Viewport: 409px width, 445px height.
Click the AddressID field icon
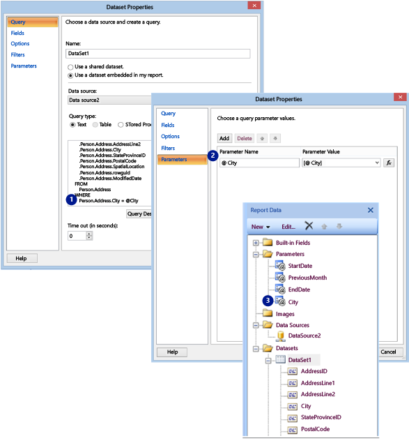tap(292, 371)
